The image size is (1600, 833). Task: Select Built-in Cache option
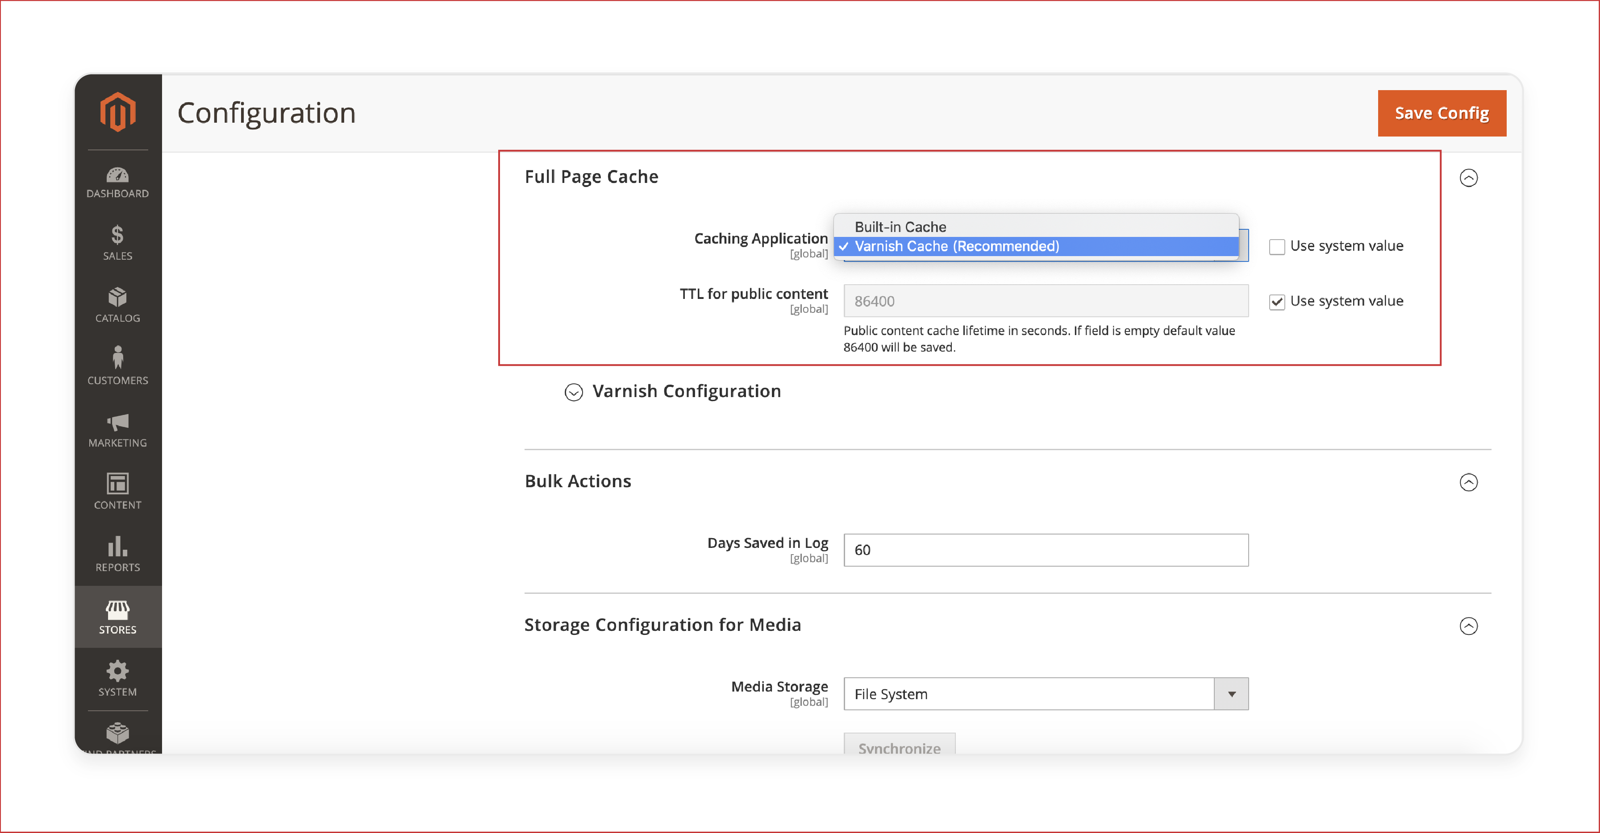(x=1036, y=227)
